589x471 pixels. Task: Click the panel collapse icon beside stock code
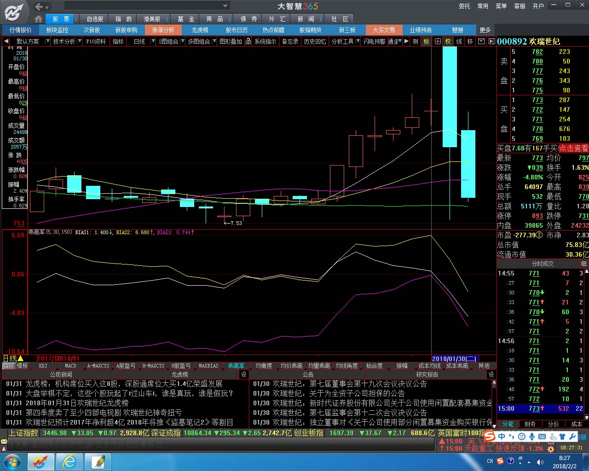pyautogui.click(x=491, y=41)
